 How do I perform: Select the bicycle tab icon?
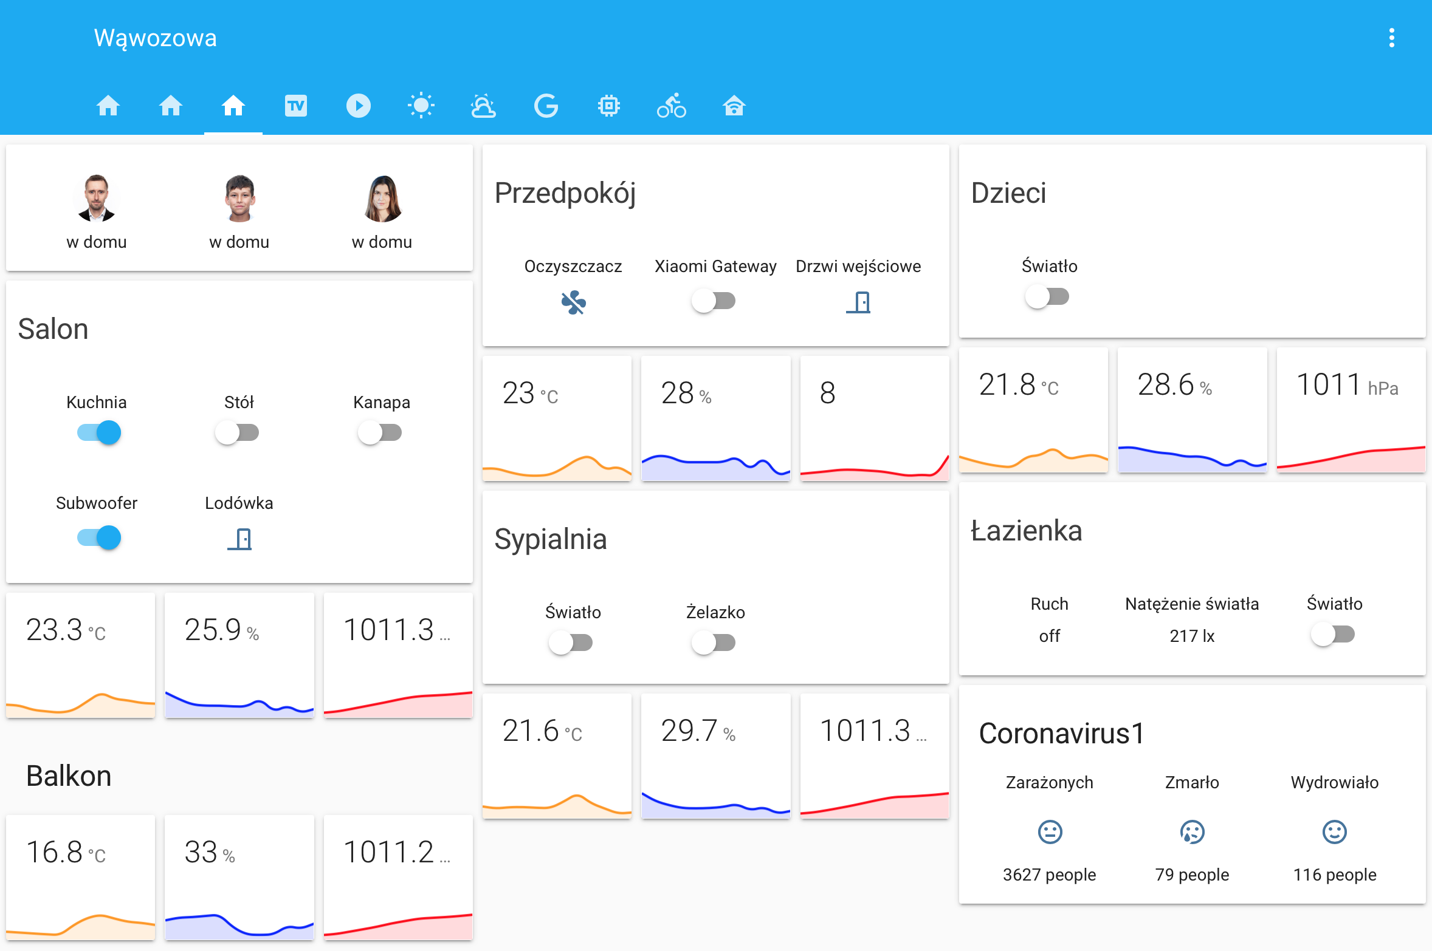671,105
